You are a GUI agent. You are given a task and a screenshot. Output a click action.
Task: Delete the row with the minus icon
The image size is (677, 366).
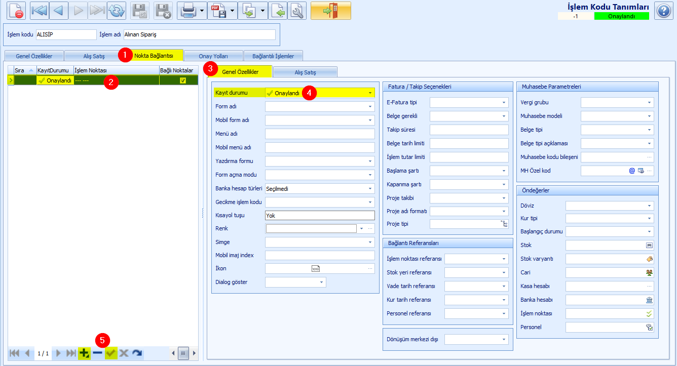pyautogui.click(x=98, y=353)
